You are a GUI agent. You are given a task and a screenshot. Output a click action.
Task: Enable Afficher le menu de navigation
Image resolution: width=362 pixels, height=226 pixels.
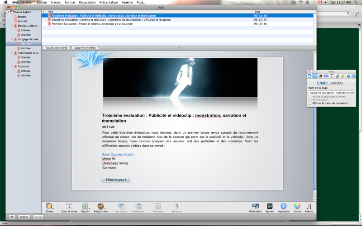[310, 103]
